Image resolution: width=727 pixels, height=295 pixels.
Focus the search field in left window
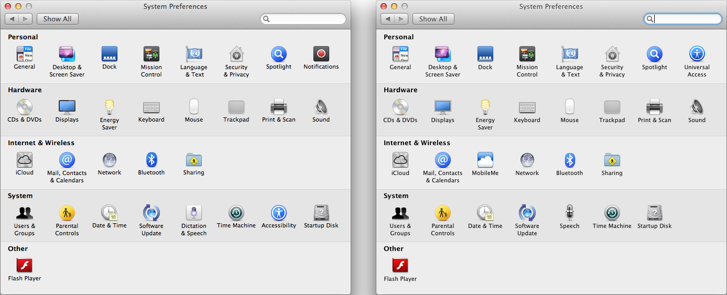(303, 19)
